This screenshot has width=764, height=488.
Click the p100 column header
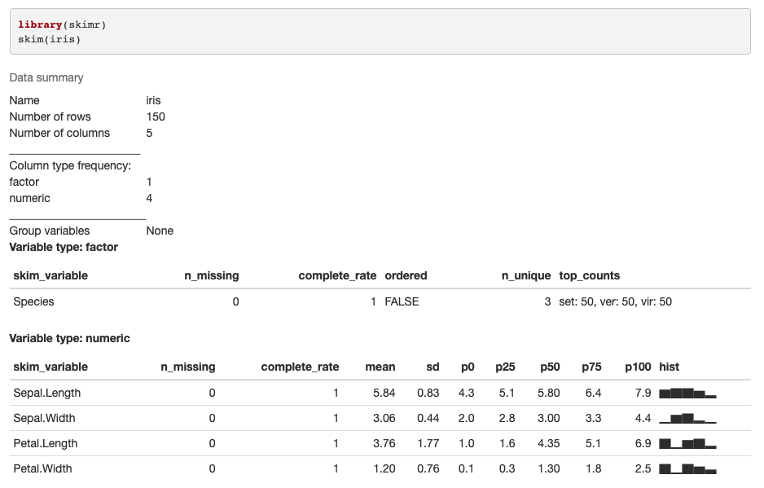pos(638,367)
